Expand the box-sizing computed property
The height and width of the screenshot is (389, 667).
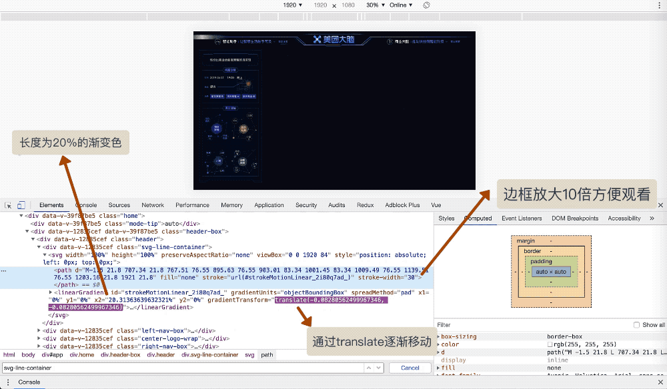[x=438, y=336]
